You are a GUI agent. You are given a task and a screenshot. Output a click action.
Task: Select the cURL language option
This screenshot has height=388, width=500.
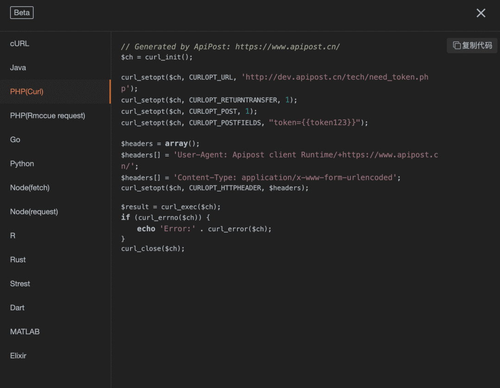tap(56, 43)
